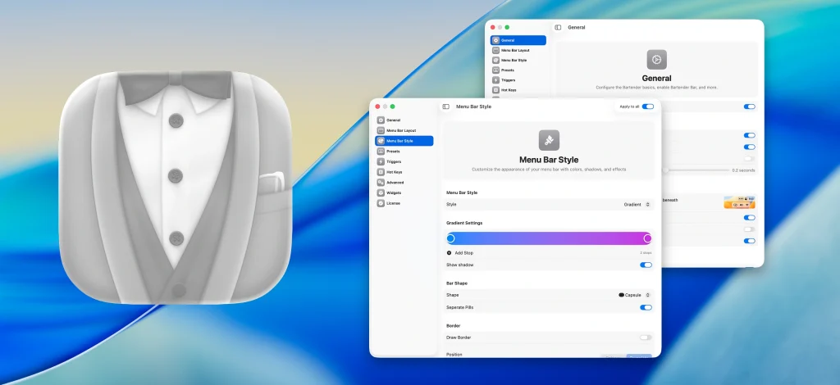Enable the Draw Border switch
This screenshot has height=385, width=840.
click(x=646, y=337)
